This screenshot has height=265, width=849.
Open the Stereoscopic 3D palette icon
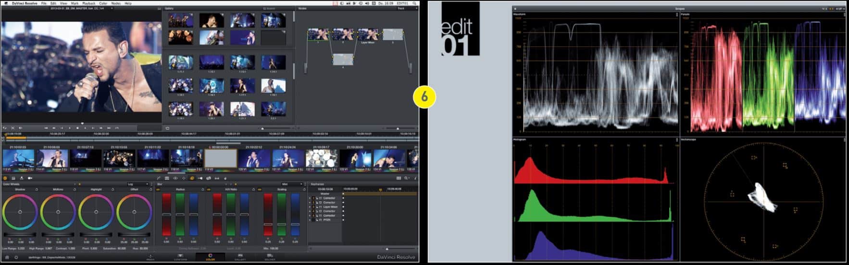(217, 178)
